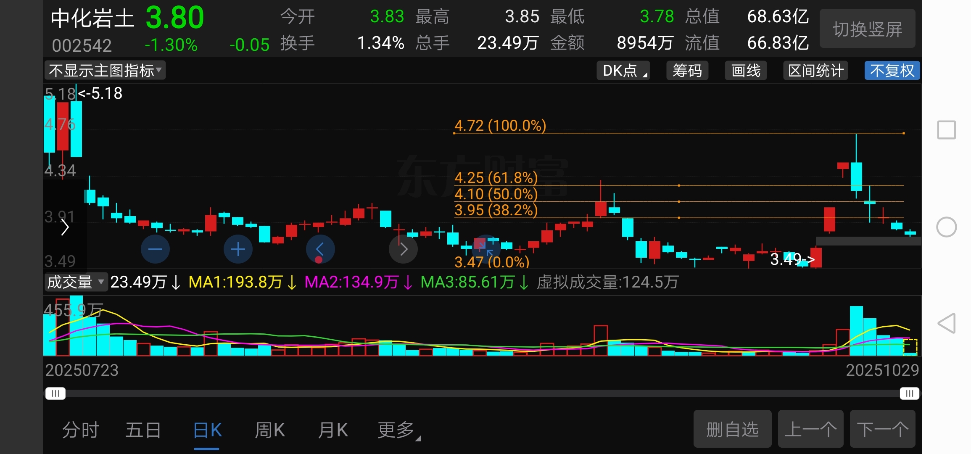Open the 成交量 sub-indicator dropdown
Viewport: 971px width, 454px height.
click(76, 282)
